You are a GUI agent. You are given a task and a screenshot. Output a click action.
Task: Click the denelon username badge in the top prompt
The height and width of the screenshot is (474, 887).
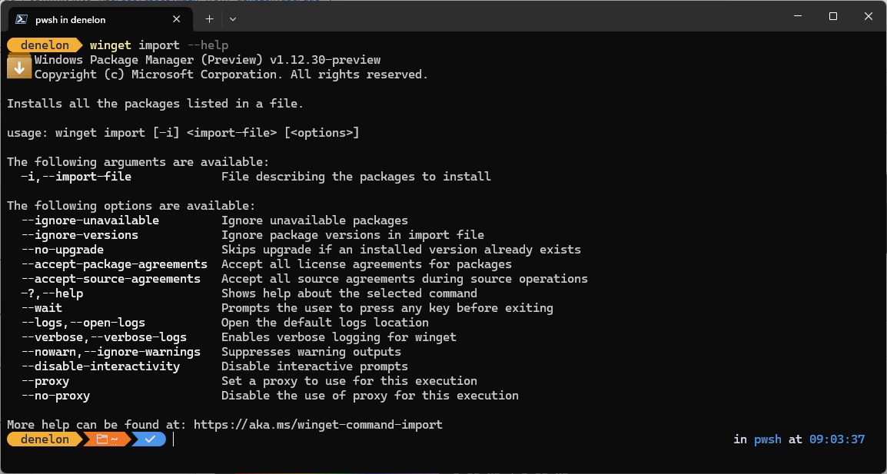click(x=44, y=45)
